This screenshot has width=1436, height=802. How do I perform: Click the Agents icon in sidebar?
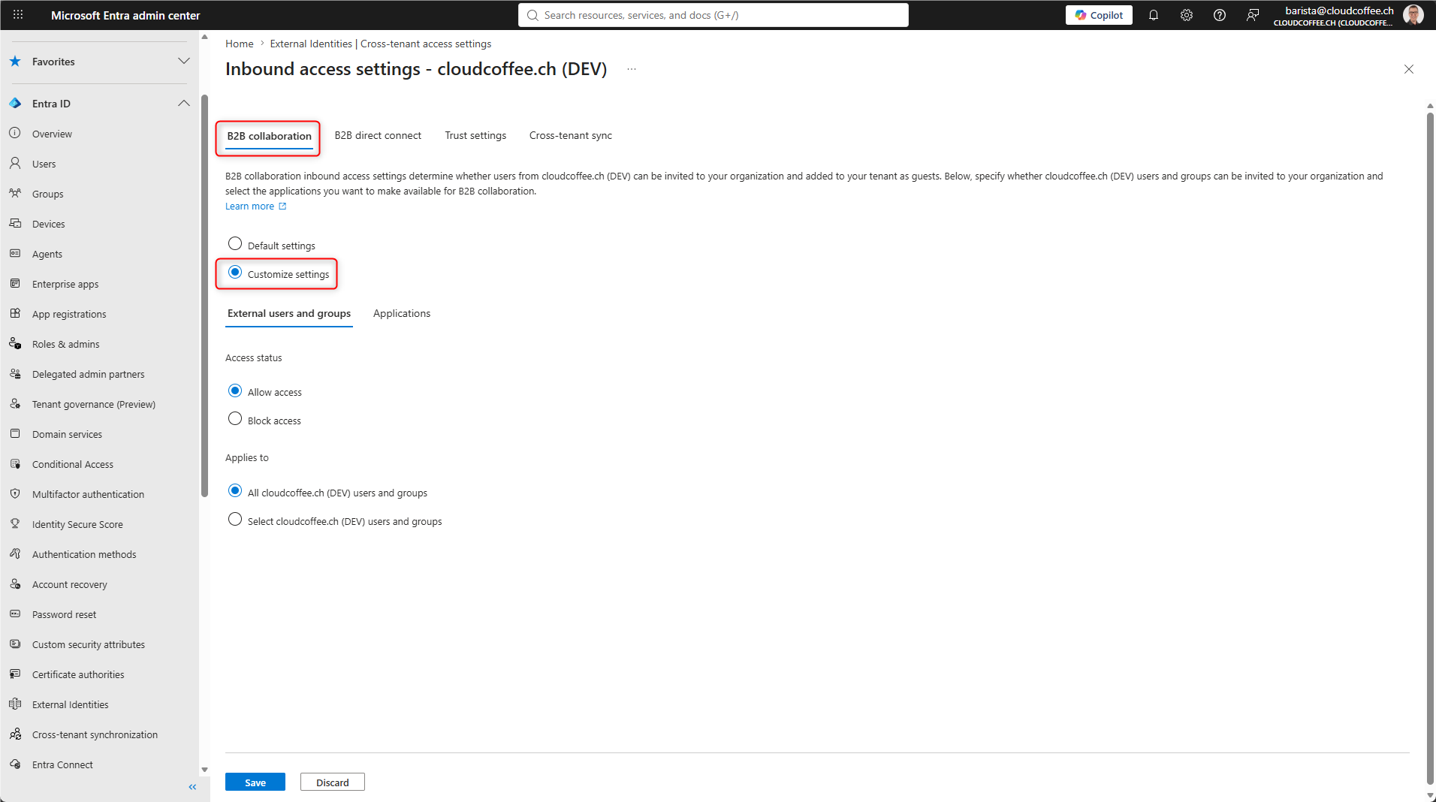pos(15,254)
